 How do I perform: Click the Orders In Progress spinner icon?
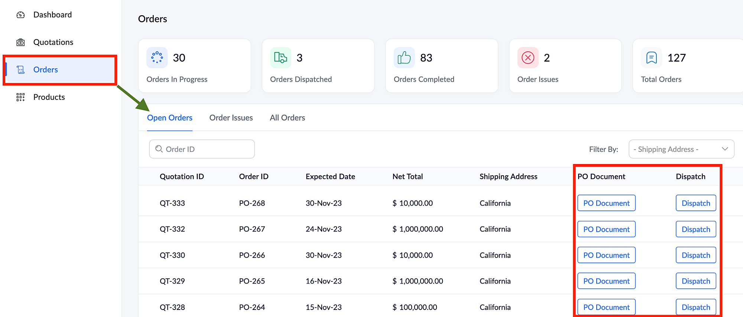coord(157,58)
